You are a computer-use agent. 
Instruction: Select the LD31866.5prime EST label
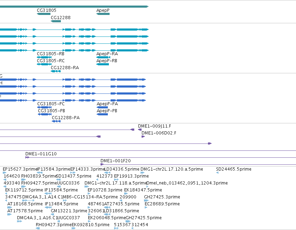coord(122,211)
